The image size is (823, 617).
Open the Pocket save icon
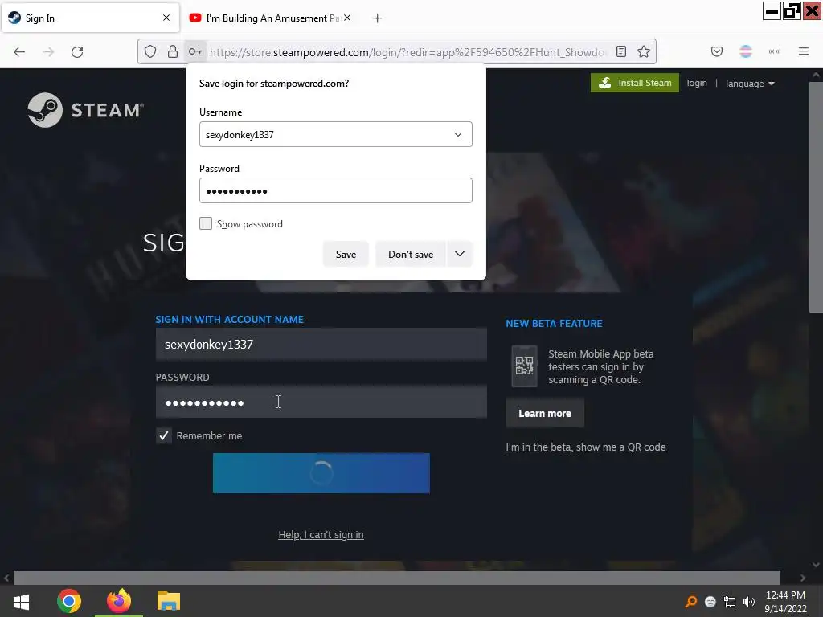click(716, 51)
